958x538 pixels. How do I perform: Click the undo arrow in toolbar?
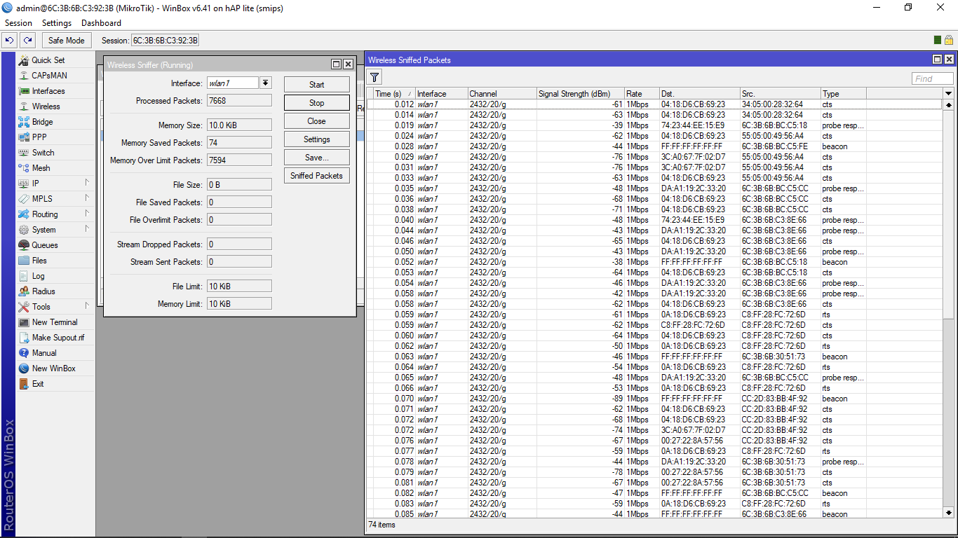tap(8, 40)
